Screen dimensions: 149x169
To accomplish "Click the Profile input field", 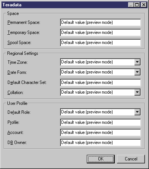I will point(101,122).
